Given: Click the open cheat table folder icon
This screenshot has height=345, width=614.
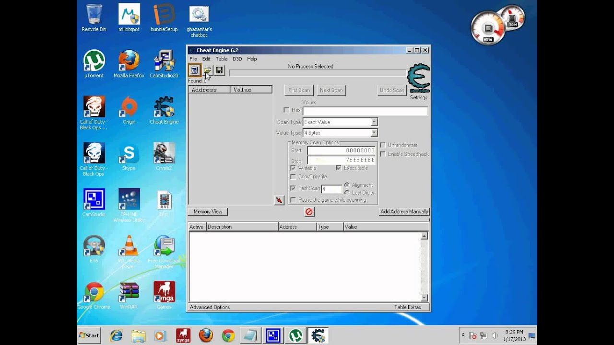Looking at the screenshot, I should point(207,70).
